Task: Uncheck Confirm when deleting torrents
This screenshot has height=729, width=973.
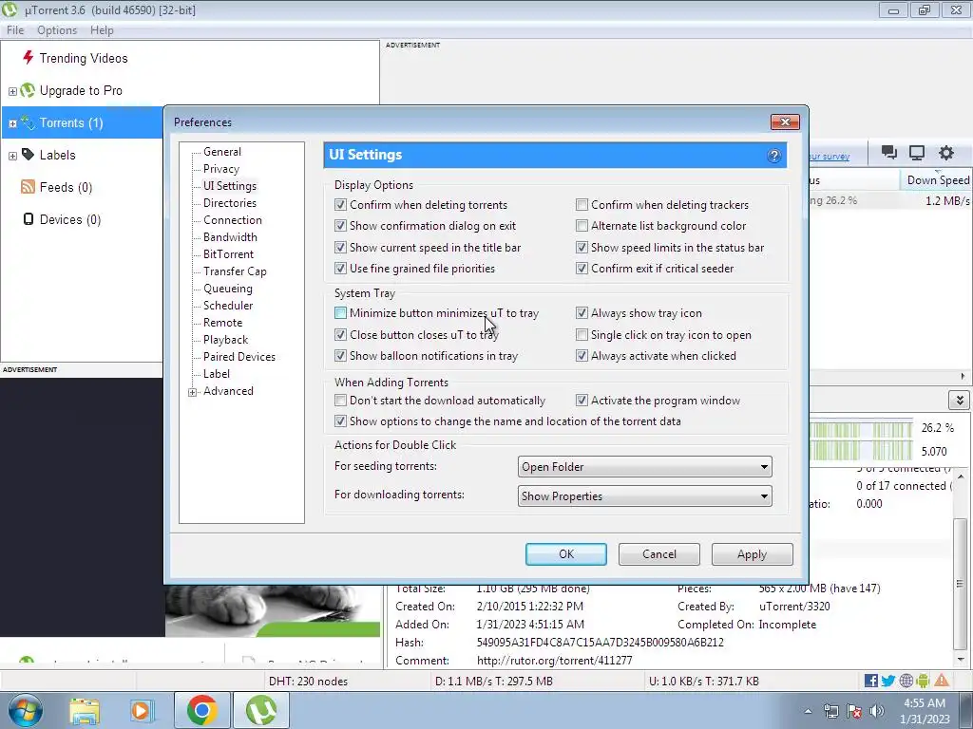Action: (340, 205)
